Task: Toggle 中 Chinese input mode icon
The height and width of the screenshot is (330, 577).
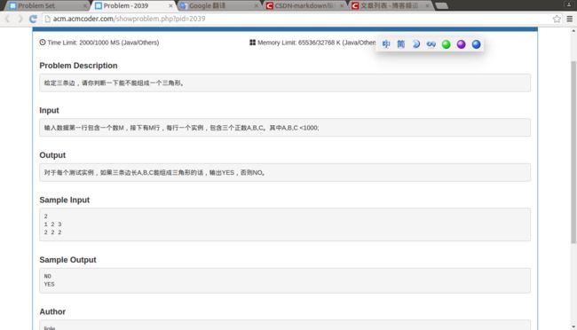Action: click(x=386, y=44)
